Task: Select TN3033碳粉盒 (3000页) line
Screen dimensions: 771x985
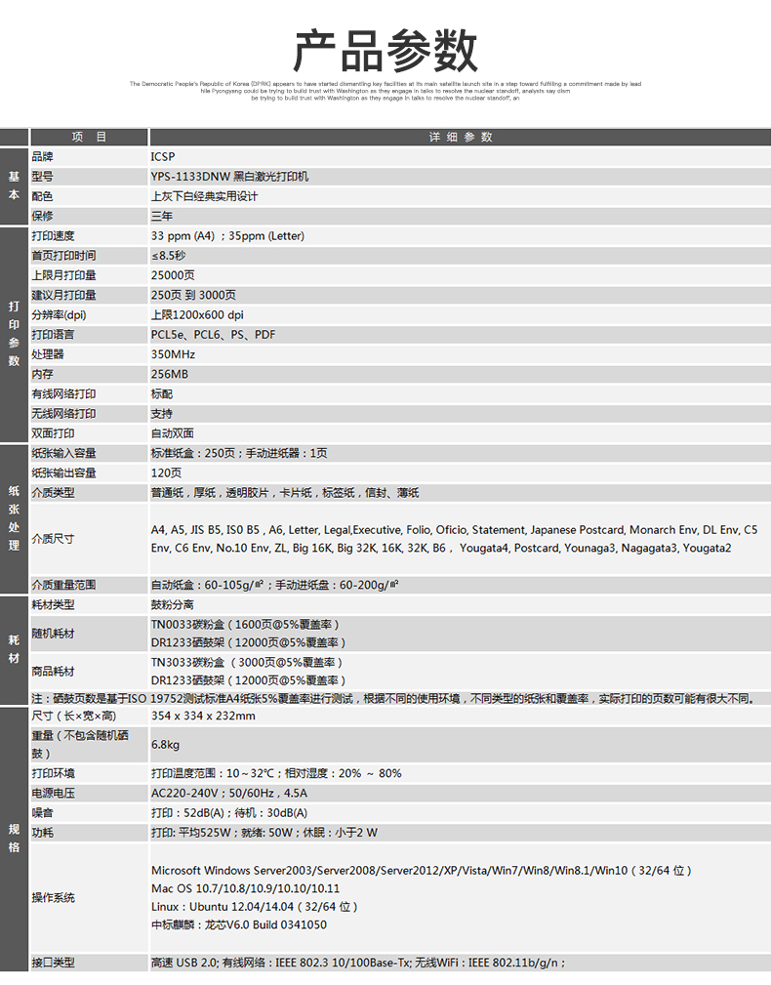Action: pos(247,662)
